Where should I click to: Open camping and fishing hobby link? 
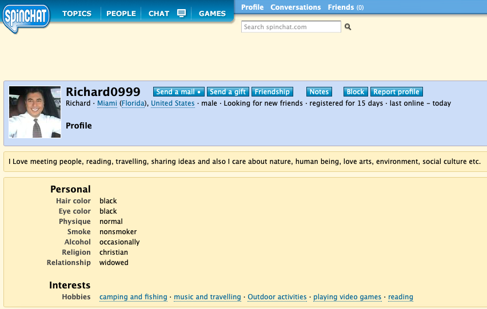[x=133, y=297]
